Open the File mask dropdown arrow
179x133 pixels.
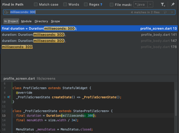click(x=150, y=4)
